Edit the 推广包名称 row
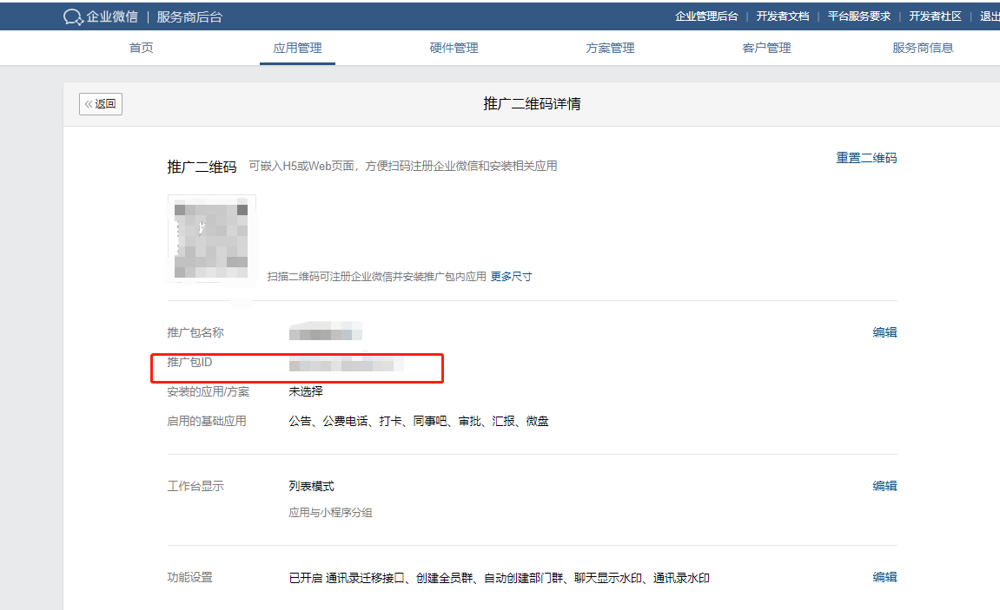The image size is (1000, 610). 884,332
